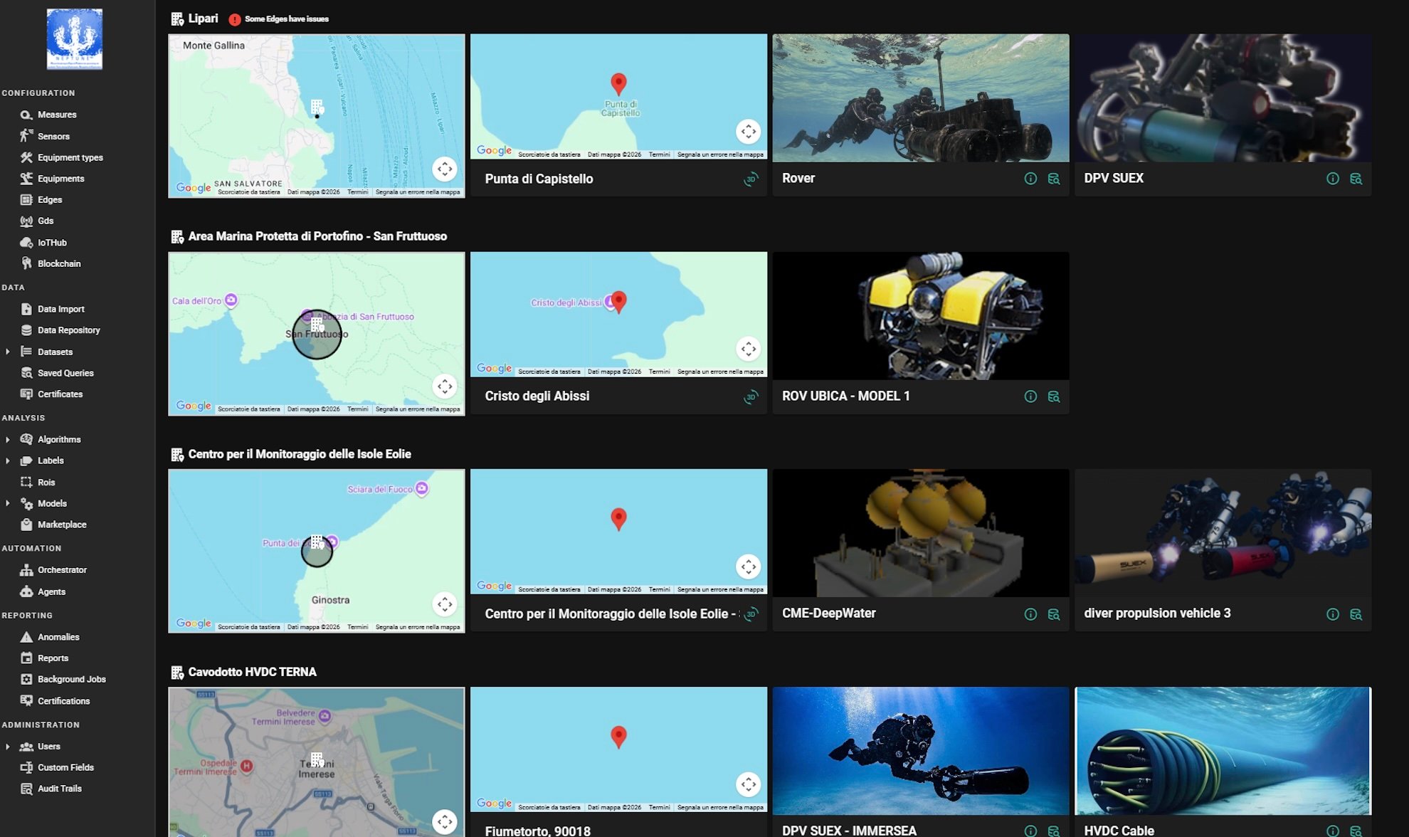Open 3D view for Cristo degli Abissi

tap(751, 397)
